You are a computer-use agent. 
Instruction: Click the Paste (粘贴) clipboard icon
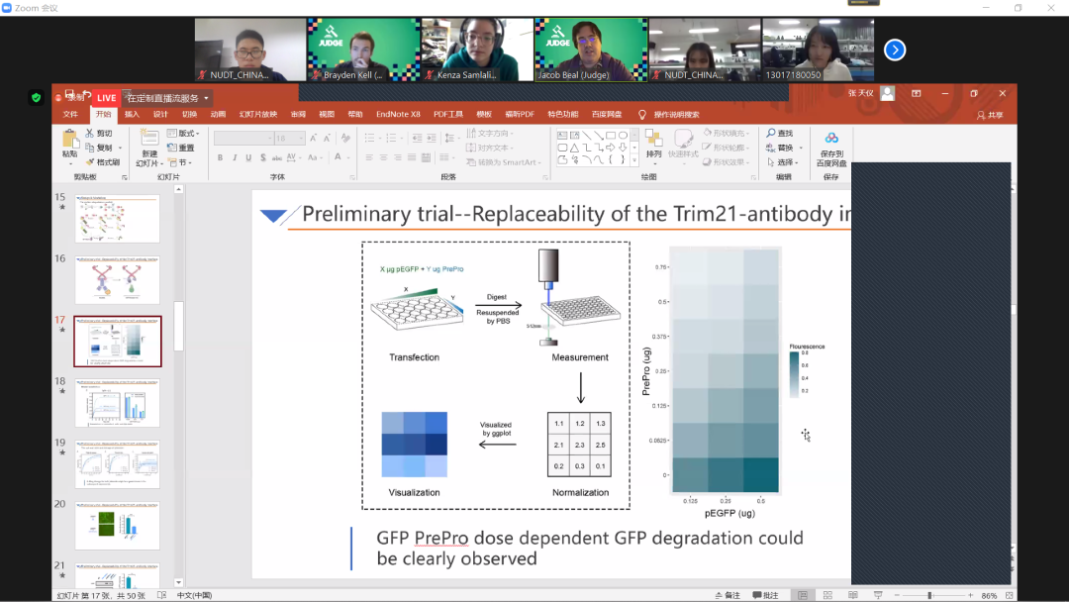69,140
